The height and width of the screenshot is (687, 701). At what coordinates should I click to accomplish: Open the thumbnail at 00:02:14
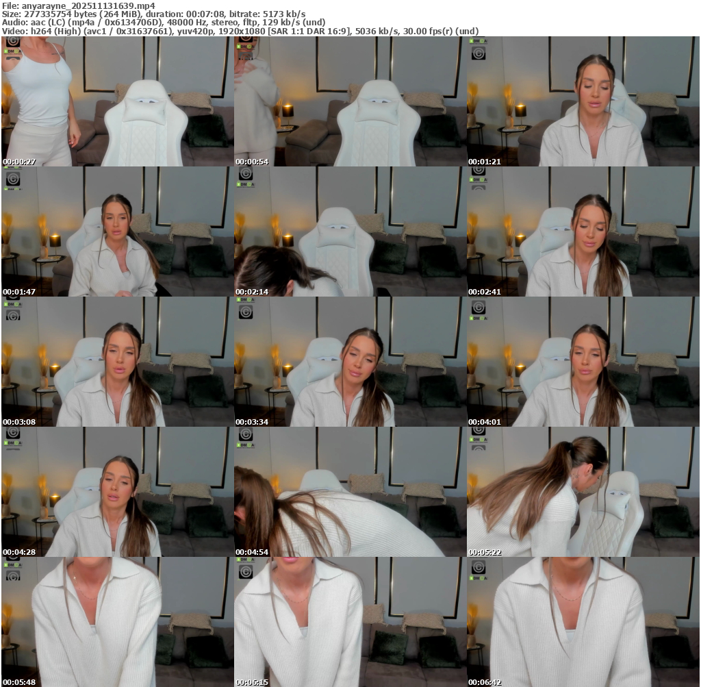point(350,232)
